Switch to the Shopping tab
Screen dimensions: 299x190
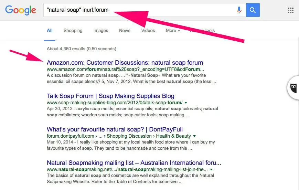(73, 31)
